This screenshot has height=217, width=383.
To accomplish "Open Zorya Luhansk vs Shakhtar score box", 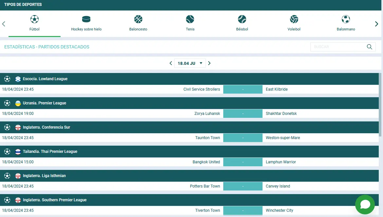I will [x=243, y=114].
